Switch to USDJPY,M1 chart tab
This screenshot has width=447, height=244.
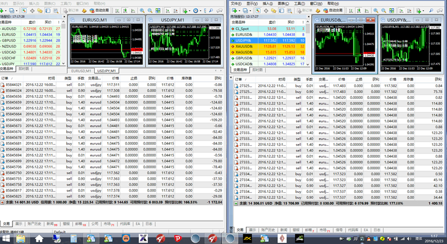(107, 71)
